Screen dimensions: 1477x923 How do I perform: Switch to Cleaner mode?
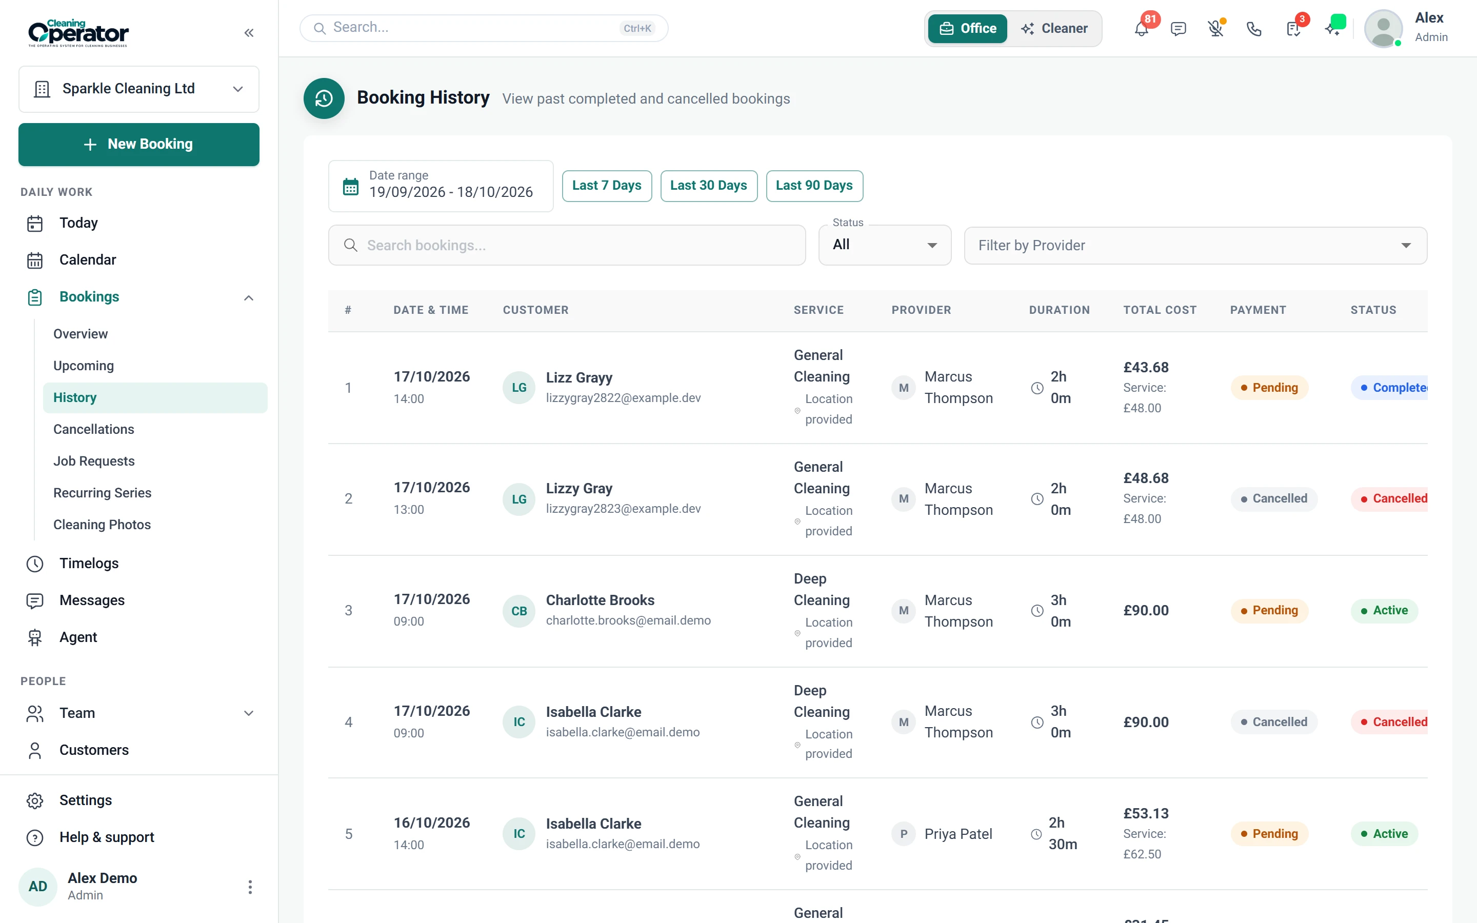(1054, 29)
